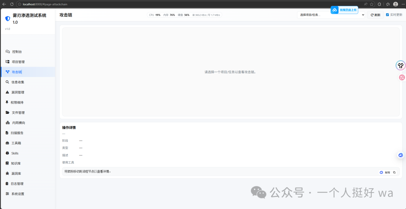Open the browser extensions icon

pos(379,4)
